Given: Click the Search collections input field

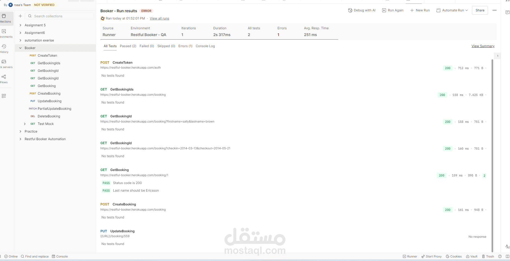Looking at the screenshot, I should tap(59, 16).
